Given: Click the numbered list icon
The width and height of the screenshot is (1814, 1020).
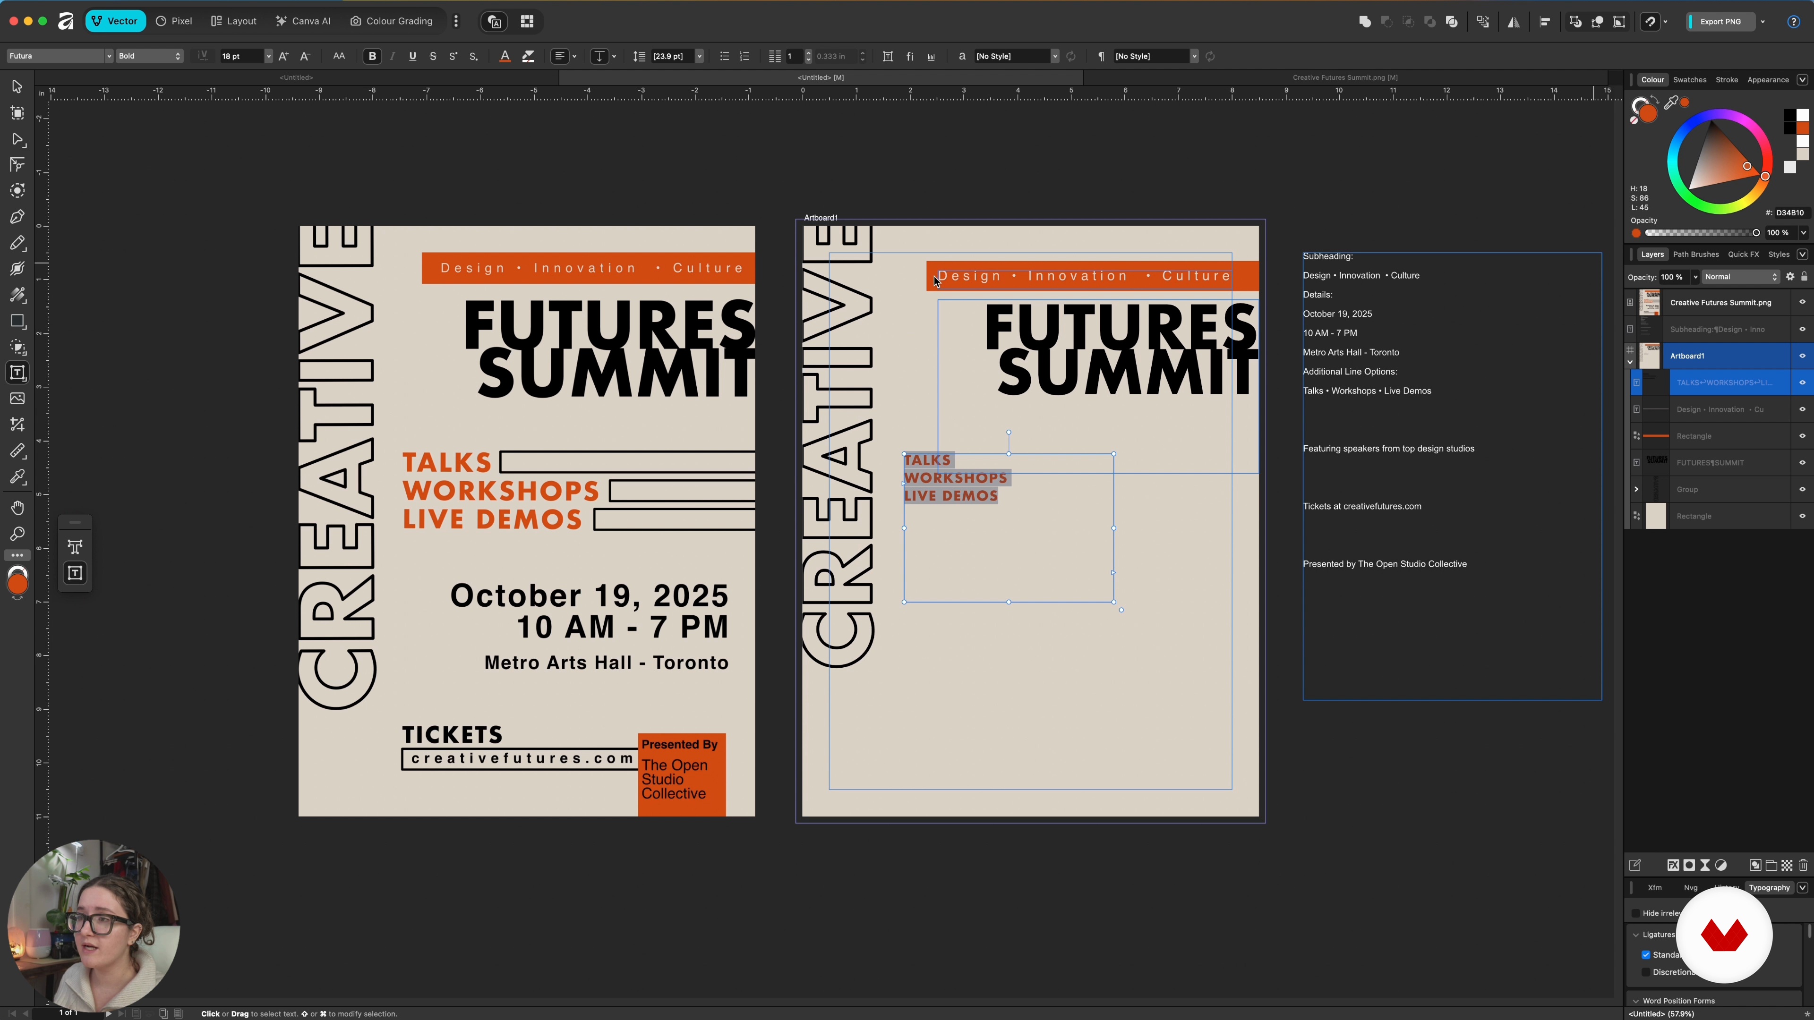Looking at the screenshot, I should (744, 56).
